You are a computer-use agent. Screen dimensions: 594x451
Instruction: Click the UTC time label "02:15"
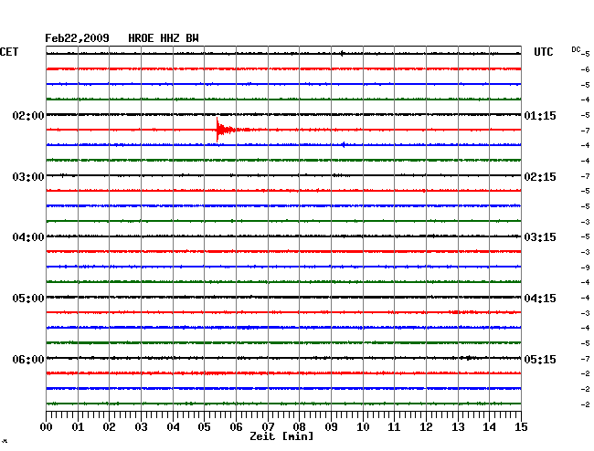pyautogui.click(x=540, y=177)
